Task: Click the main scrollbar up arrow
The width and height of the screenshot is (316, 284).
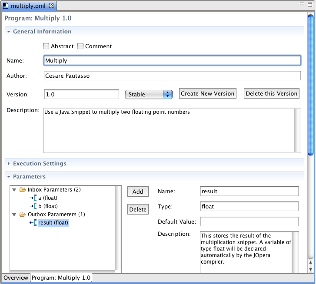Action: point(310,262)
